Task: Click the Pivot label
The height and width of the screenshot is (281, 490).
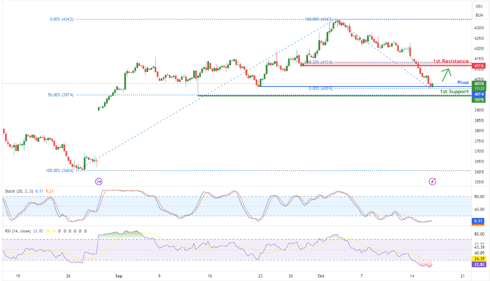Action: point(463,82)
